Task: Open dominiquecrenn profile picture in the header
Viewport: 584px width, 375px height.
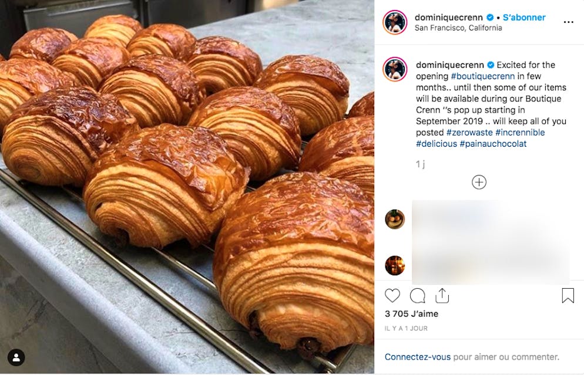Action: click(x=395, y=22)
